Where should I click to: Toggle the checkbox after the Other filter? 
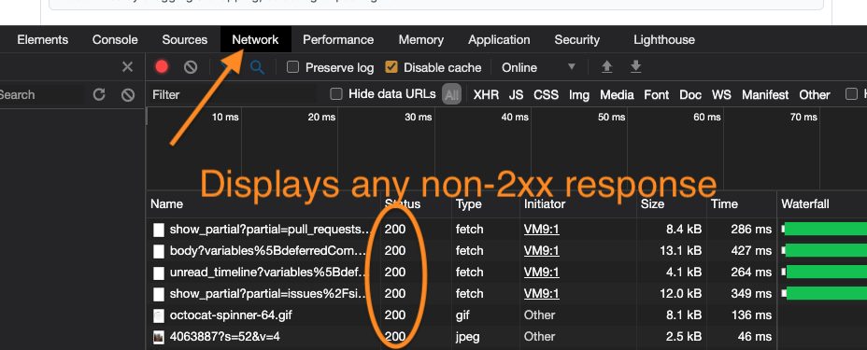[x=851, y=94]
